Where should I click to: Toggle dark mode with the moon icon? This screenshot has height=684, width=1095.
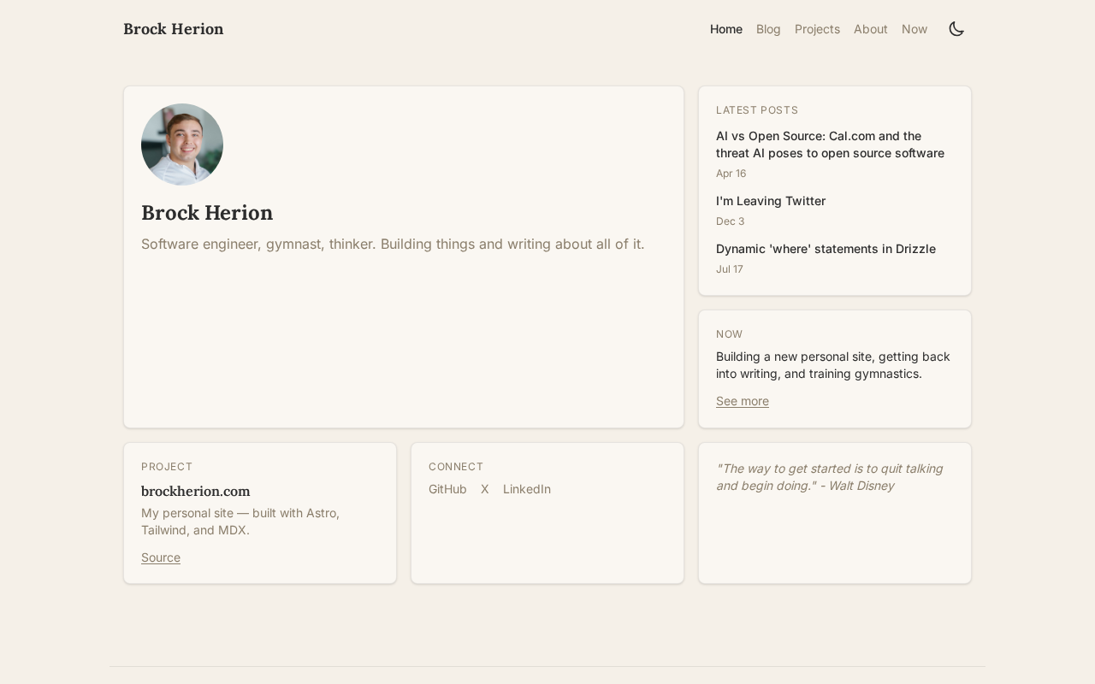[x=956, y=29]
